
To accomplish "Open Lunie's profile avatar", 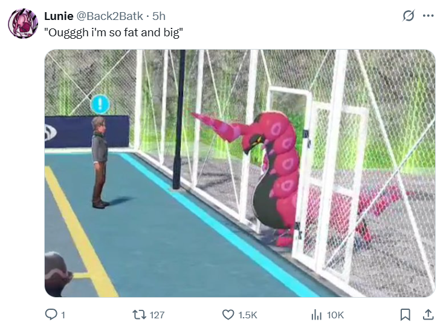I will pos(22,24).
